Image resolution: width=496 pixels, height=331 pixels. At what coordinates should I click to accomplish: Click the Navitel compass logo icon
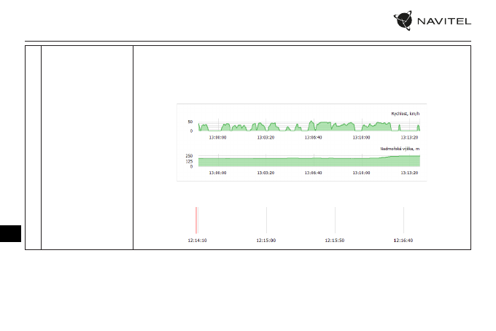[406, 22]
